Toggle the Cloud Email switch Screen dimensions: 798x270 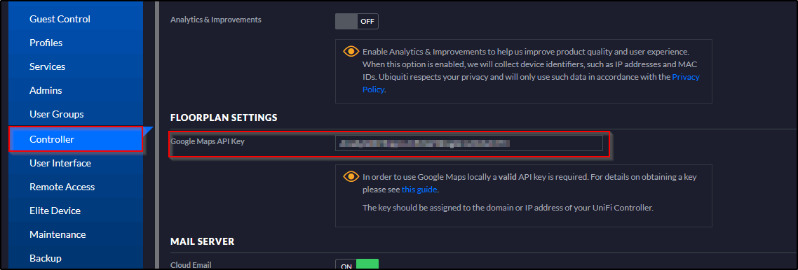click(x=357, y=265)
